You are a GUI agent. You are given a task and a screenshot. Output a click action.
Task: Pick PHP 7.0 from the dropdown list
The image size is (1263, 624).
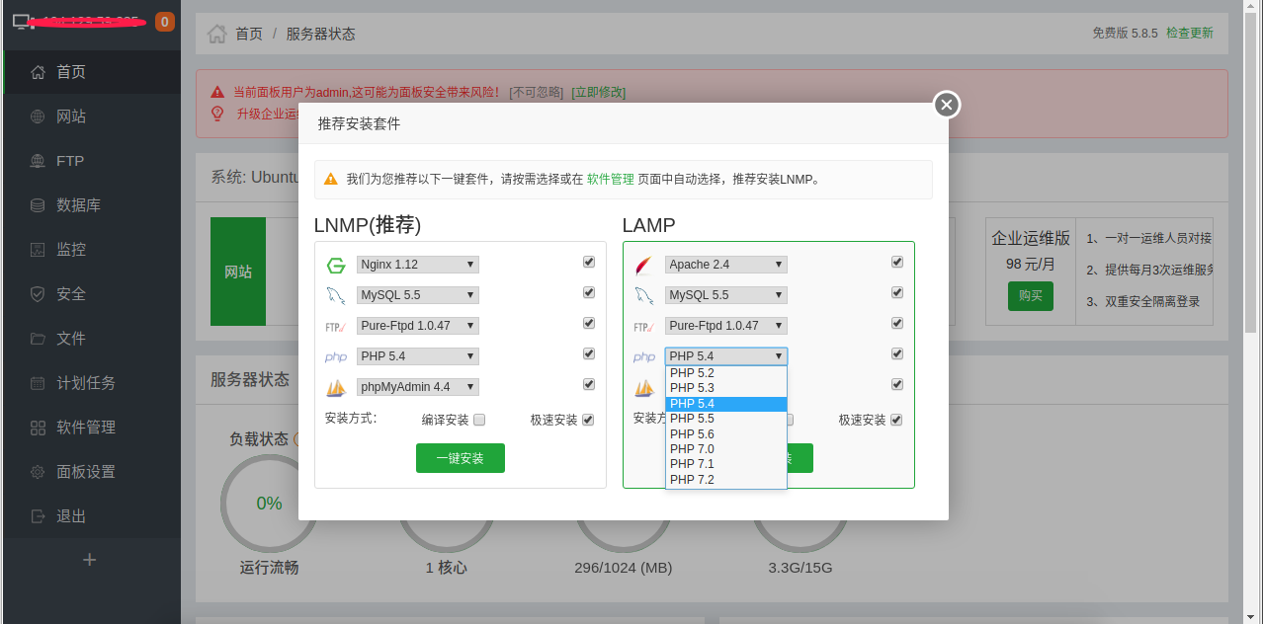point(726,449)
